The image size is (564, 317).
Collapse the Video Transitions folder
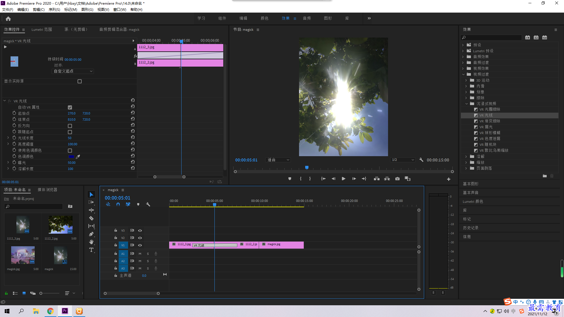coord(463,75)
